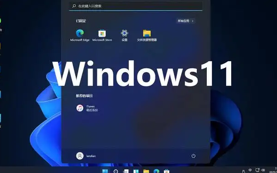Click the magnifier icon in search box
277x173 pixels.
click(74, 6)
